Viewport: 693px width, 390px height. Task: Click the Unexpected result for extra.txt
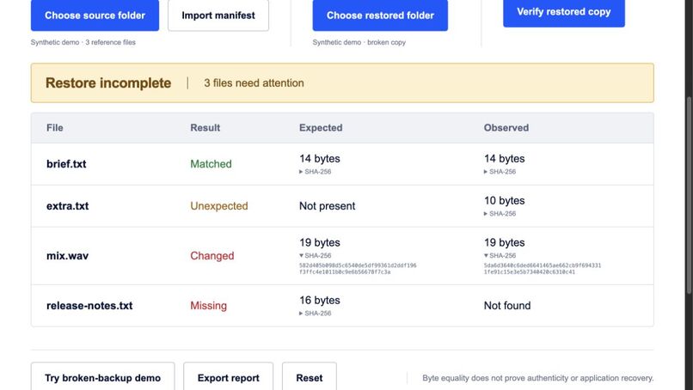tap(219, 206)
